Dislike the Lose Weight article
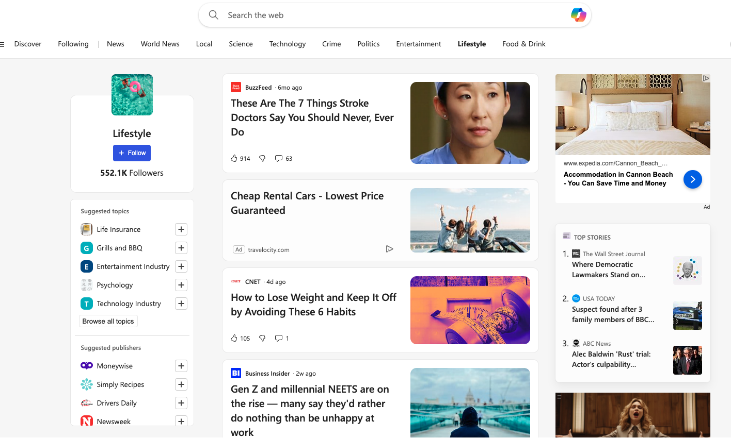Image resolution: width=731 pixels, height=438 pixels. coord(262,338)
